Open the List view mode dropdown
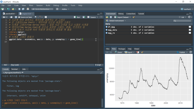The width and height of the screenshot is (194, 109). pos(182,17)
